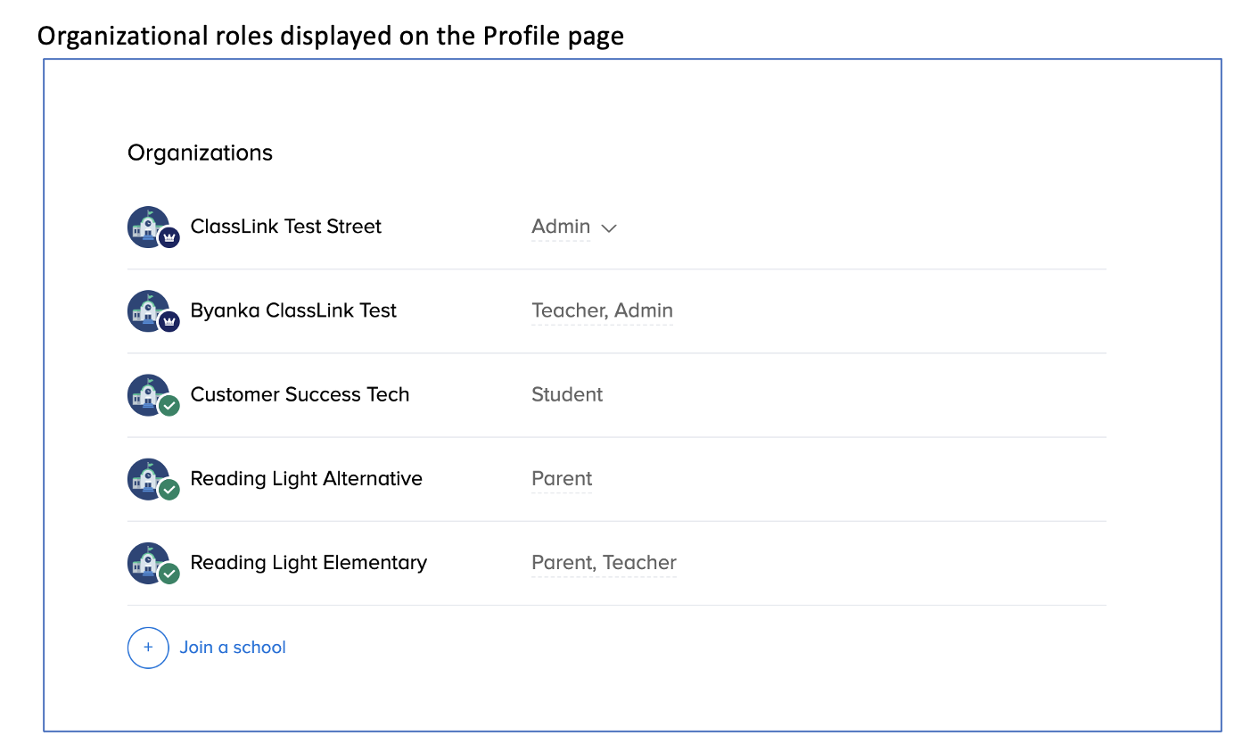
Task: Open the Reading Light Elementary organization name
Action: (x=308, y=562)
